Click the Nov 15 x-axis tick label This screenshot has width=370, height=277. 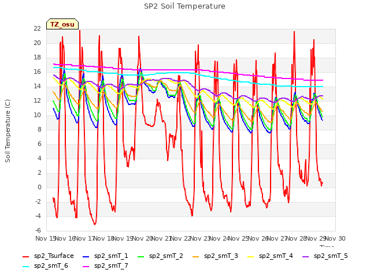click(x=46, y=238)
